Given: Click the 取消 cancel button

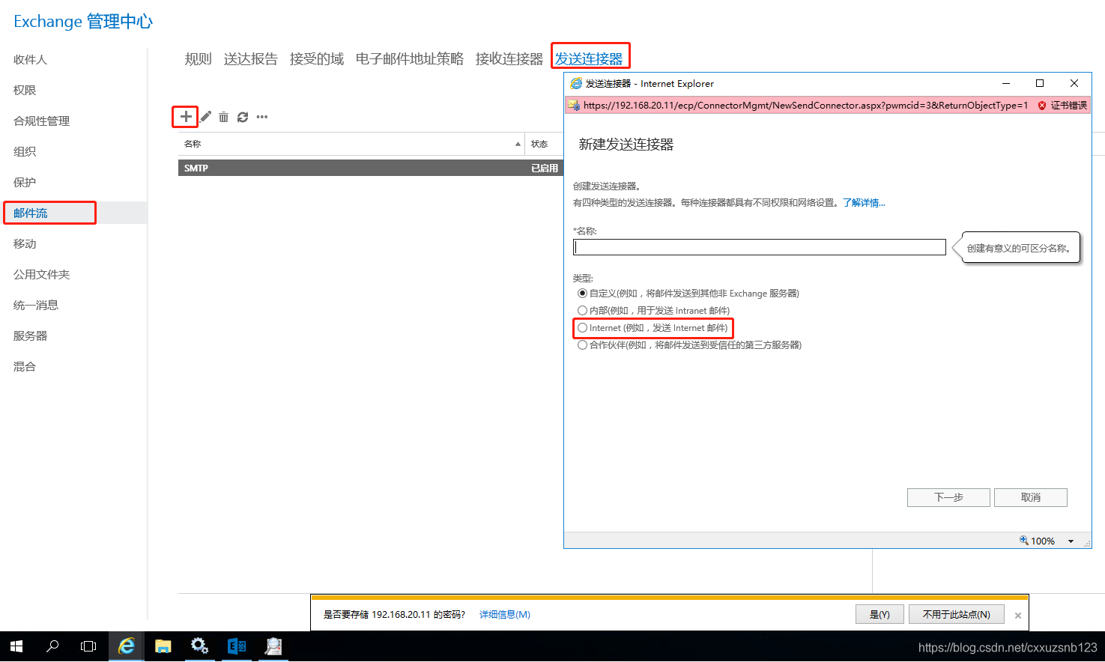Looking at the screenshot, I should pyautogui.click(x=1031, y=497).
